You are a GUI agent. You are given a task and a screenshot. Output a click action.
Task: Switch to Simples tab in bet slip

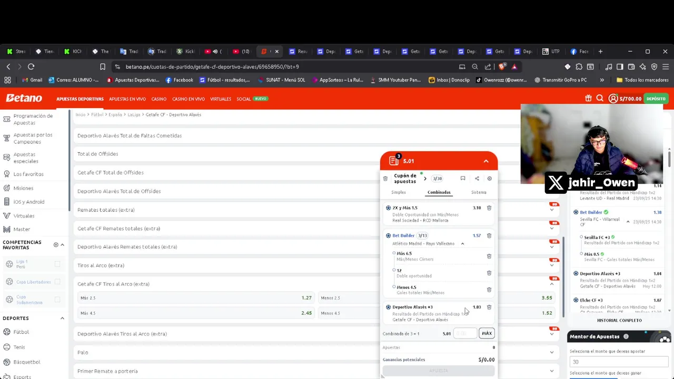pyautogui.click(x=399, y=192)
